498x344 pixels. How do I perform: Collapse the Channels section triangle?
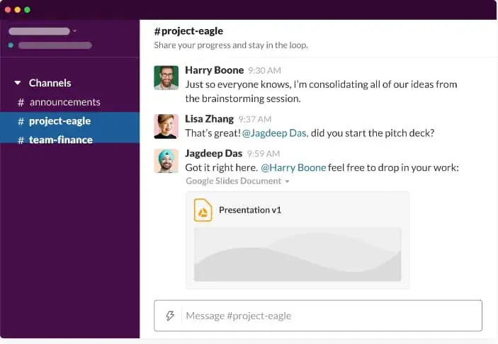click(18, 83)
